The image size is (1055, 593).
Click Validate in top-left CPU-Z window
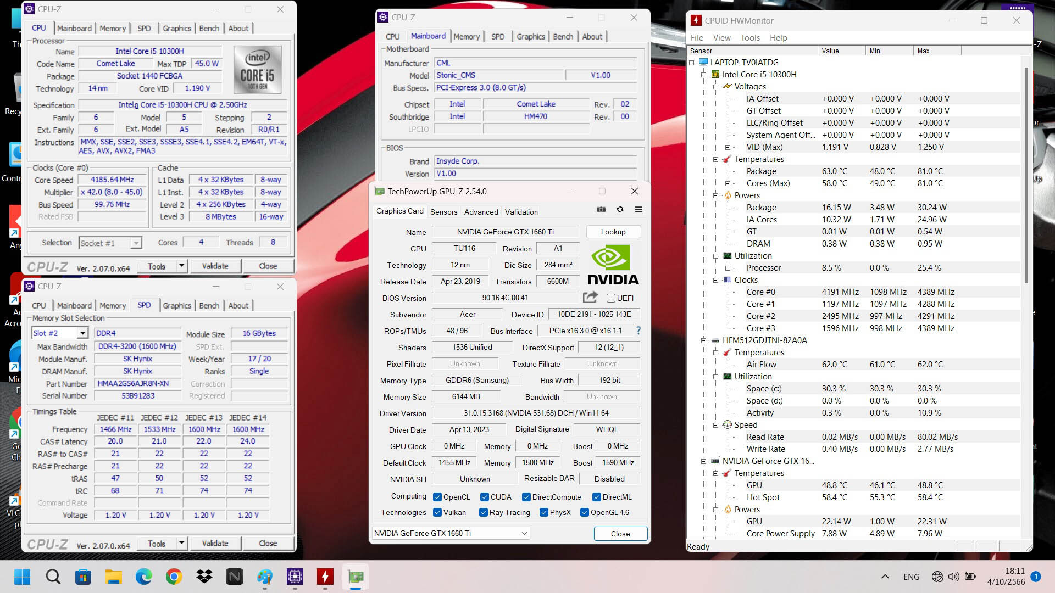(215, 266)
